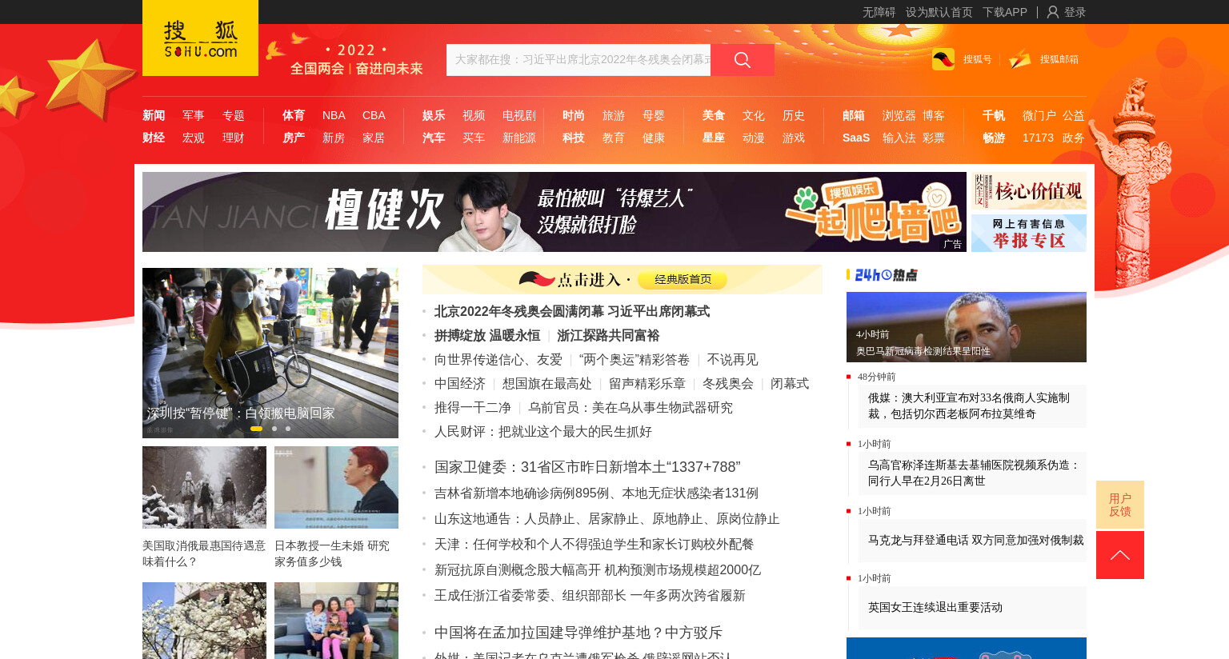Image resolution: width=1229 pixels, height=659 pixels.
Task: Open 日本教授一生未婚 thumbnail image
Action: pyautogui.click(x=336, y=487)
